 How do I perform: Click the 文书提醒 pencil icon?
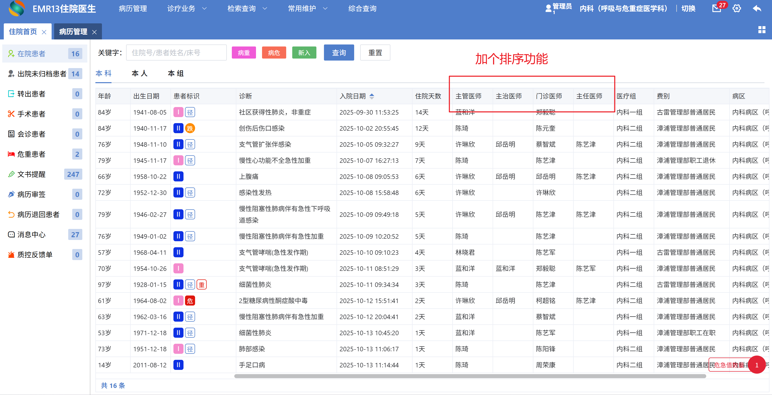tap(11, 174)
